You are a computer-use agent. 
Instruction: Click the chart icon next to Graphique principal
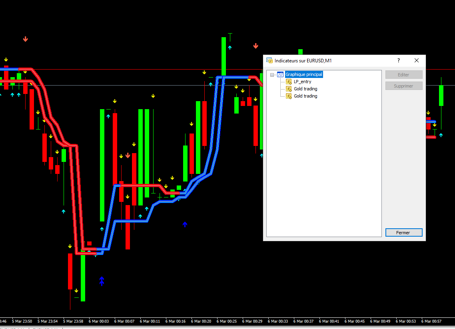pyautogui.click(x=279, y=74)
